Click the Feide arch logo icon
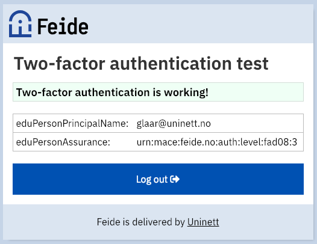The image size is (317, 244). tap(20, 24)
